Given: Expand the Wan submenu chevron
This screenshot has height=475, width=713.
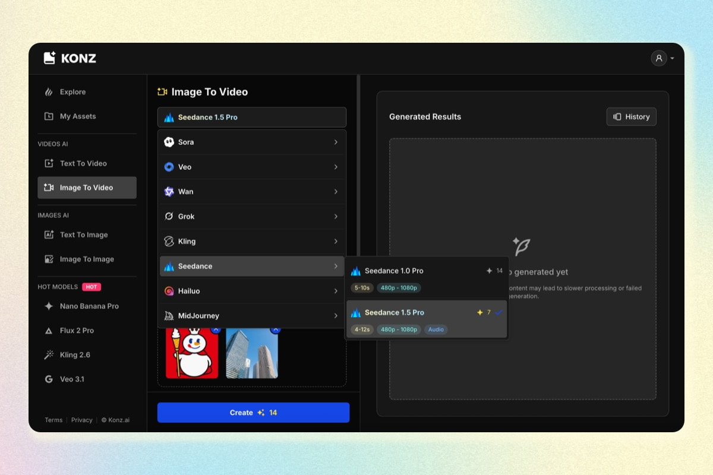Looking at the screenshot, I should click(336, 192).
